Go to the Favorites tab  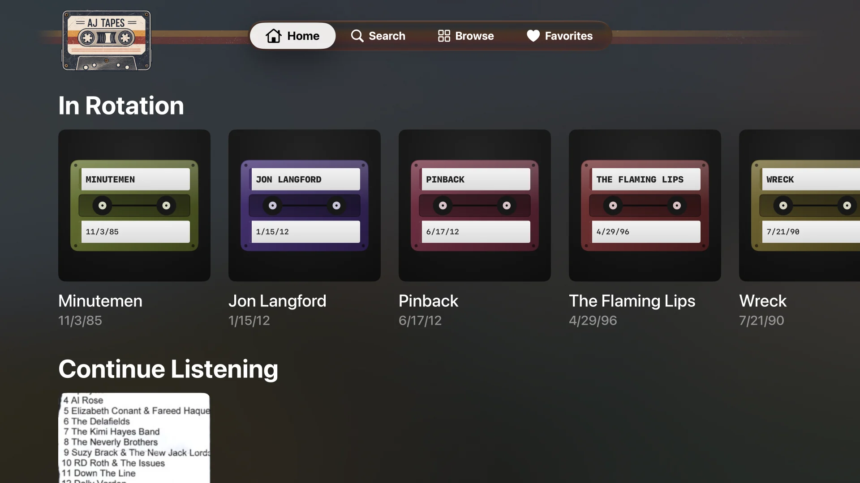(x=559, y=36)
